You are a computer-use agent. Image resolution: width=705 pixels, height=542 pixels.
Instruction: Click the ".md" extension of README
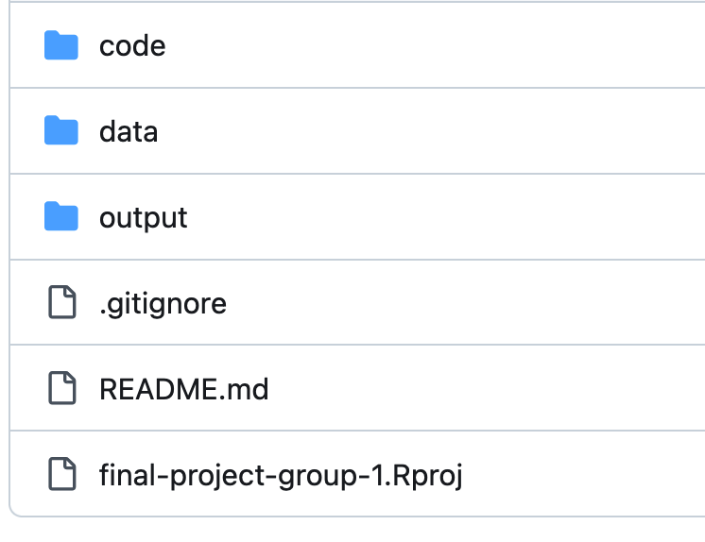(x=248, y=389)
